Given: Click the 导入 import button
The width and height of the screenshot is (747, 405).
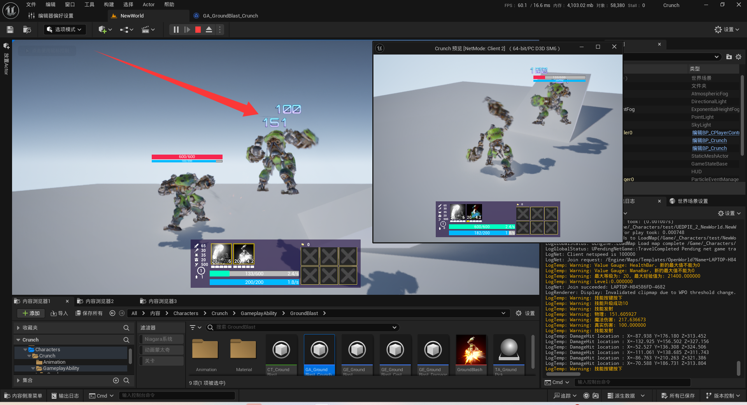Looking at the screenshot, I should tap(59, 313).
